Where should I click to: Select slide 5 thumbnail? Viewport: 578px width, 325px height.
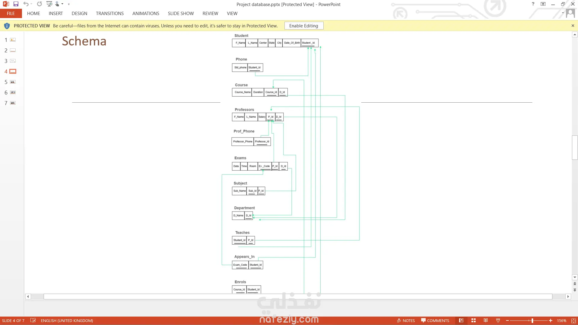[x=13, y=82]
